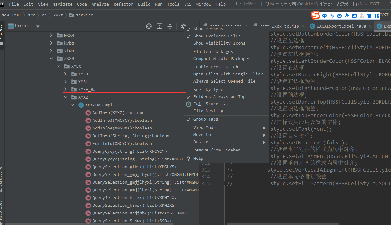The height and width of the screenshot is (225, 391).
Task: Click the Project panel settings gear icon
Action: (183, 26)
